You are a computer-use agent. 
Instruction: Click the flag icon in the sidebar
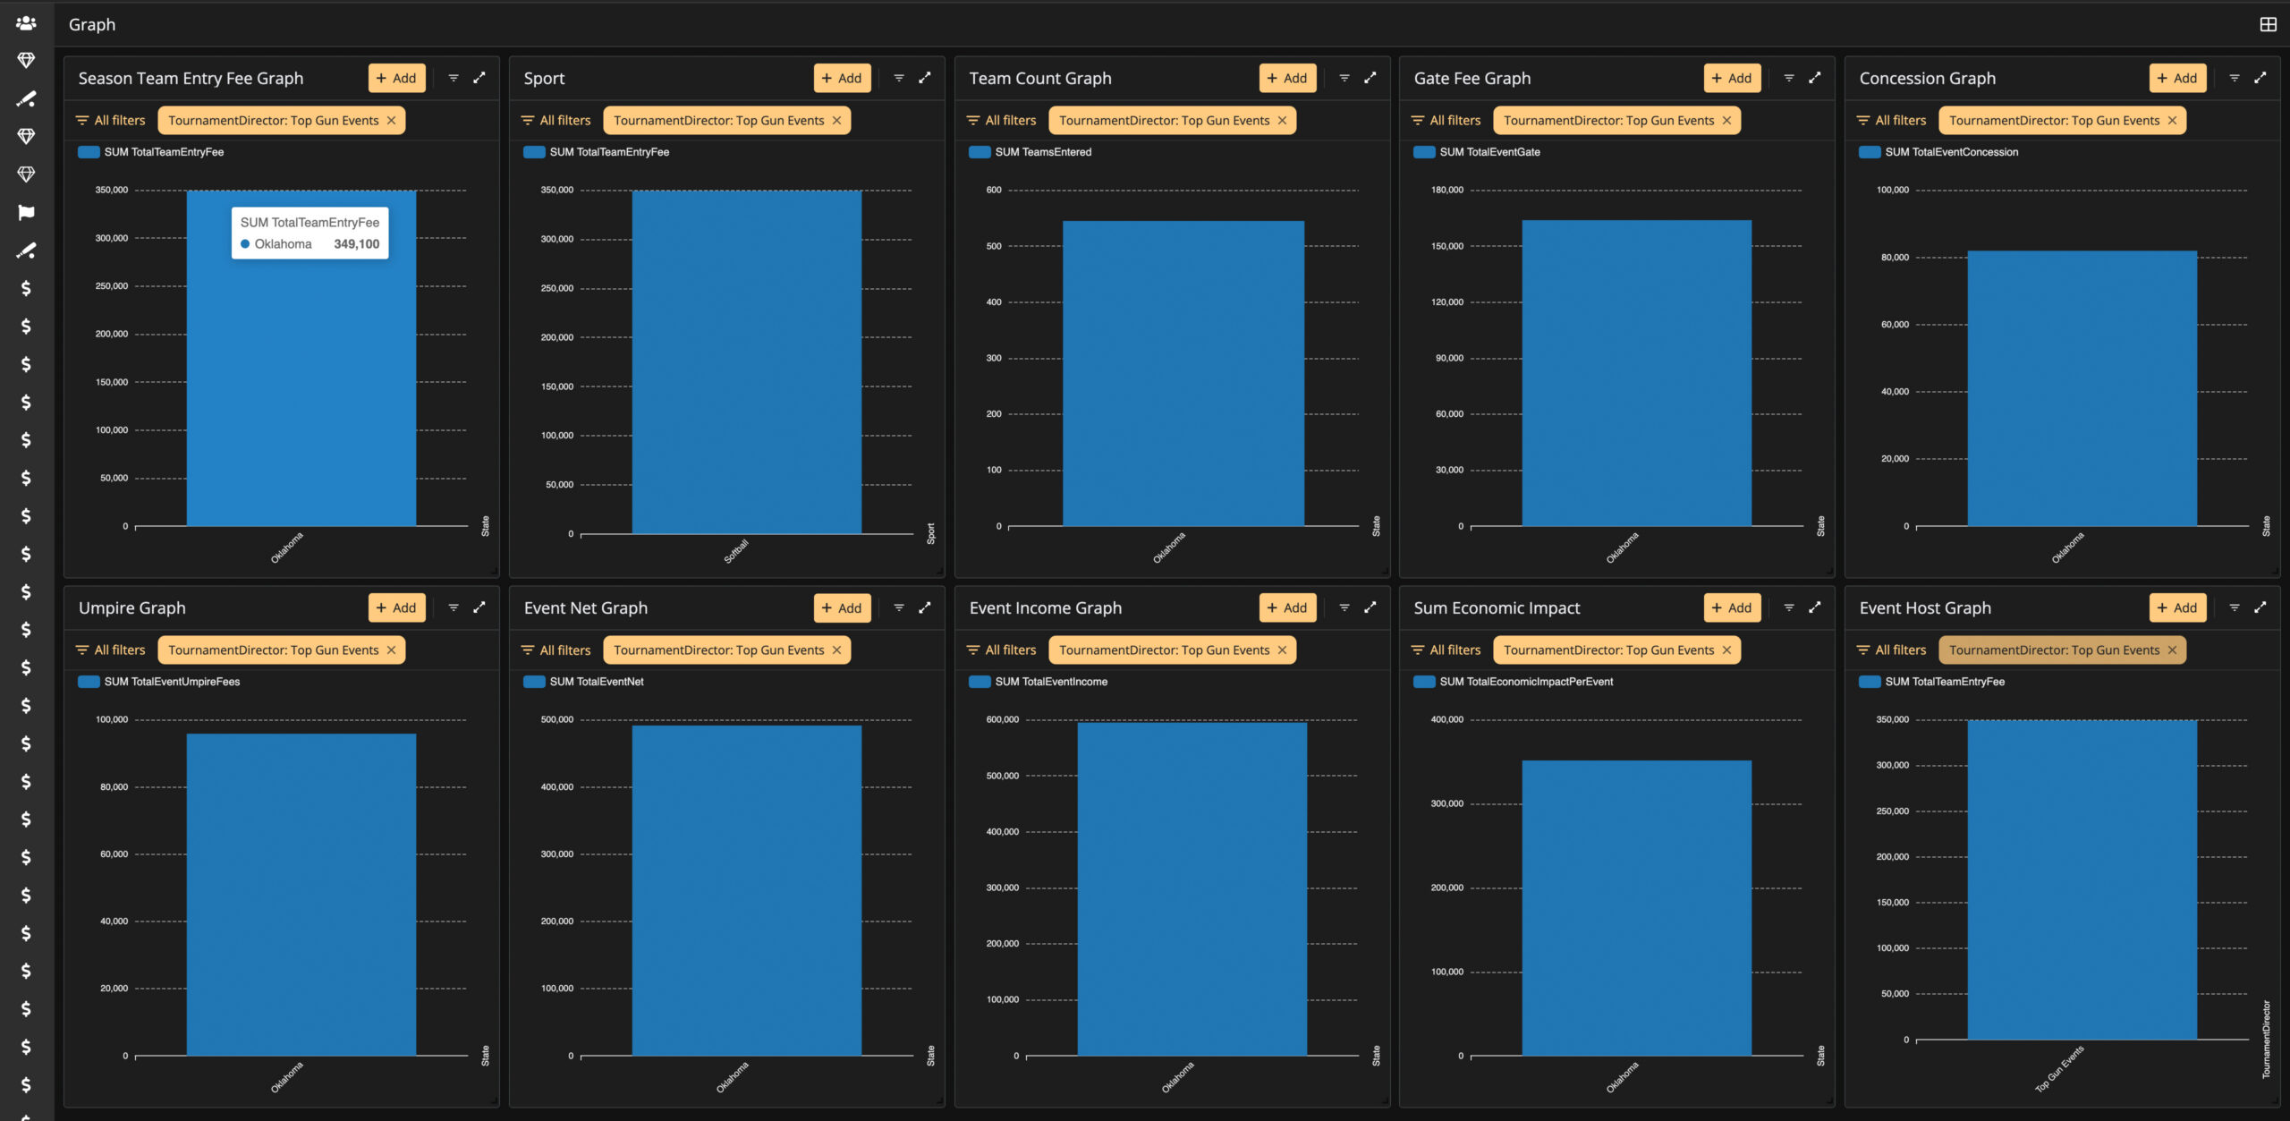coord(26,212)
